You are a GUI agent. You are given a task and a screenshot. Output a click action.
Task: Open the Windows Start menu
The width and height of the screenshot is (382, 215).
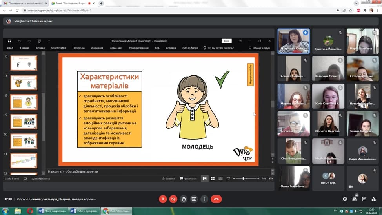click(5, 211)
